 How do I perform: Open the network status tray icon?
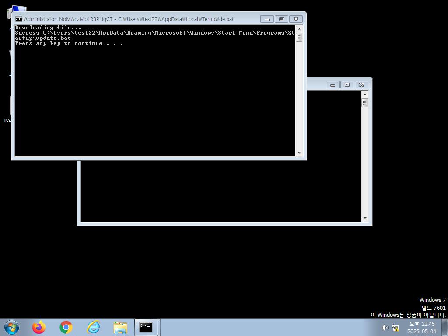point(395,328)
